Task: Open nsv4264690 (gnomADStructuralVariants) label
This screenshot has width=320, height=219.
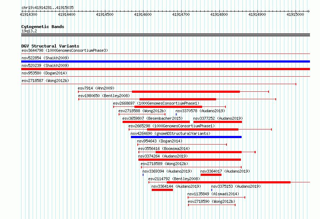Action: click(x=170, y=133)
